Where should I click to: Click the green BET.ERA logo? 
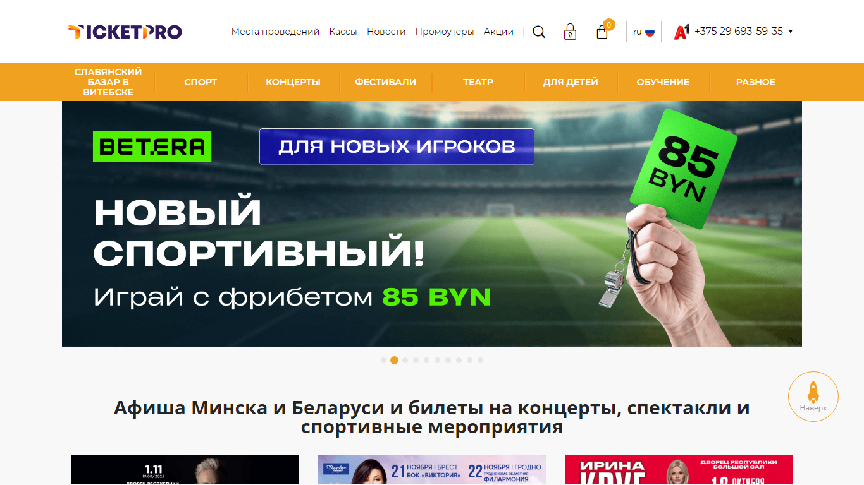[x=152, y=147]
